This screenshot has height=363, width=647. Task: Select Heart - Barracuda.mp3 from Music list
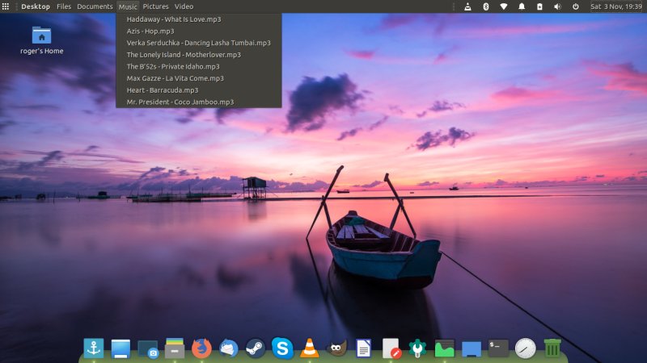163,90
